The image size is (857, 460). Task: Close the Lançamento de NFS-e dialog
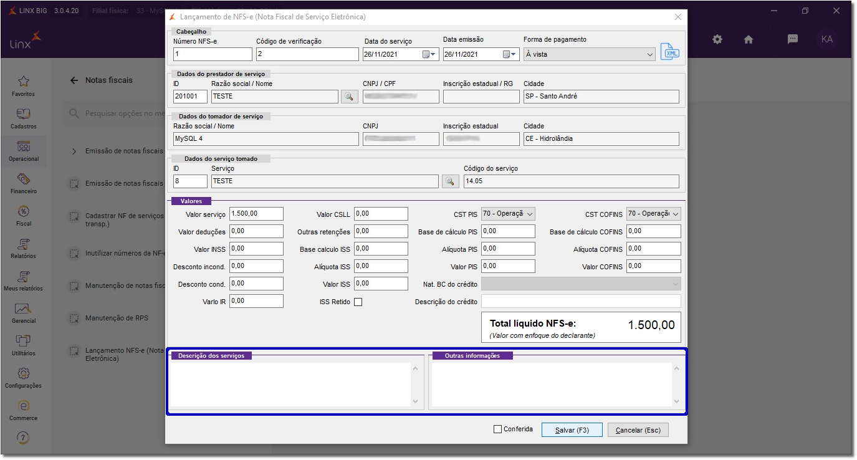click(x=677, y=17)
